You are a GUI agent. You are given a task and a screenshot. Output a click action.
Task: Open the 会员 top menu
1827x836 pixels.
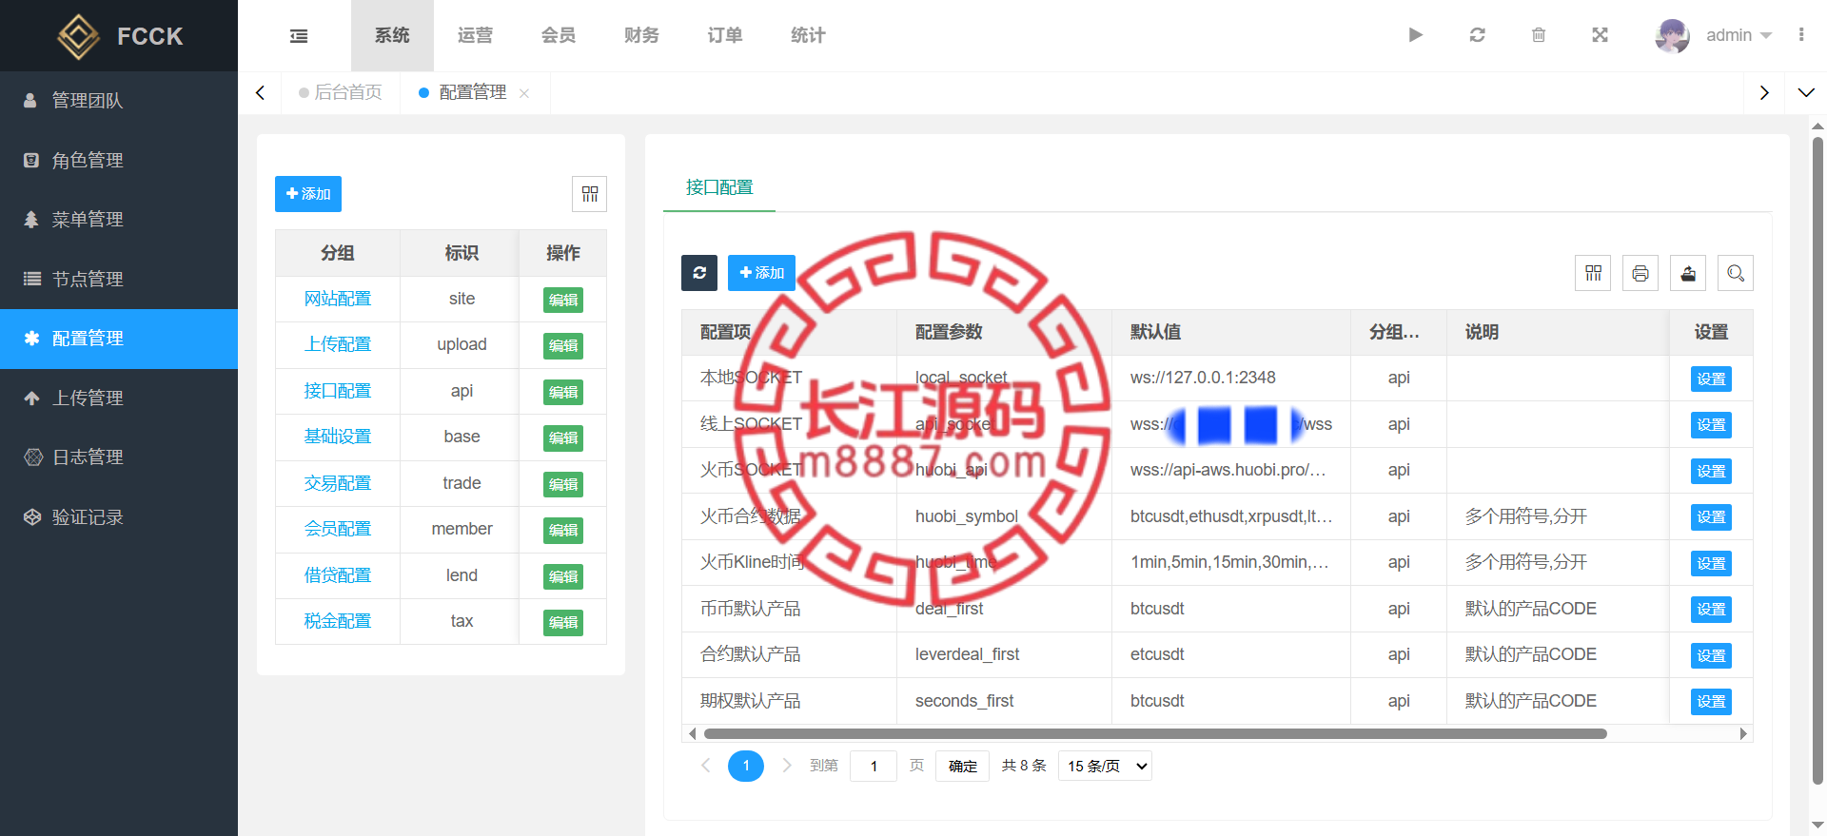coord(559,35)
